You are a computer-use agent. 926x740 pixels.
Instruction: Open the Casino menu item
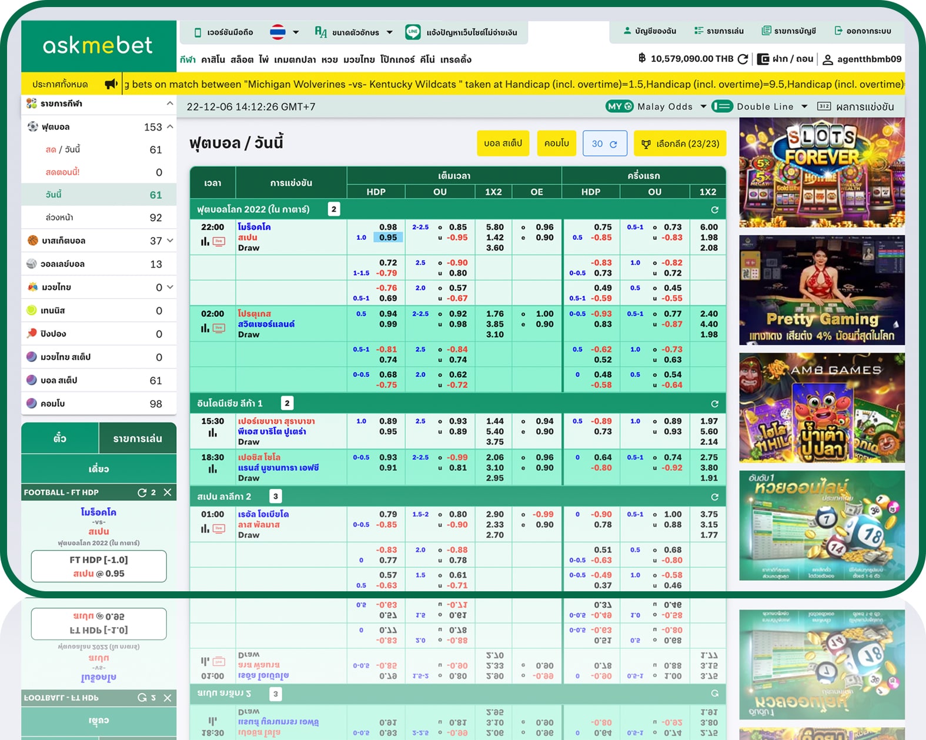point(212,59)
